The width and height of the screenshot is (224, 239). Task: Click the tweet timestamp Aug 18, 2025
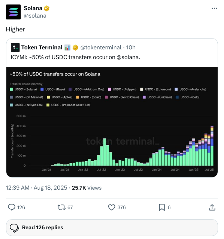coord(50,188)
